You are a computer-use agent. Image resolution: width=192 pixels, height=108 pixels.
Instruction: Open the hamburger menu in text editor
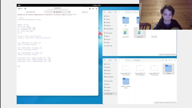(93, 9)
